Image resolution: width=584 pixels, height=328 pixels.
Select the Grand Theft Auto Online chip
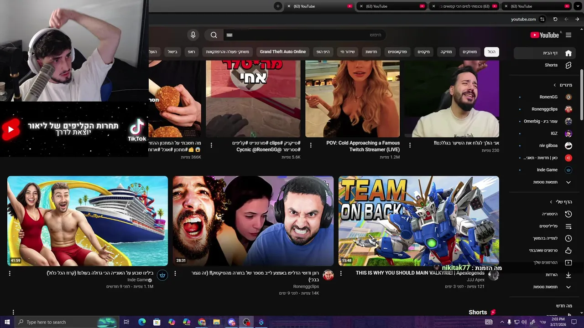[283, 52]
